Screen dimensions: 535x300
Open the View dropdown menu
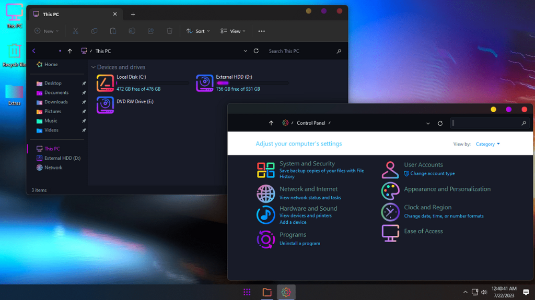point(233,31)
